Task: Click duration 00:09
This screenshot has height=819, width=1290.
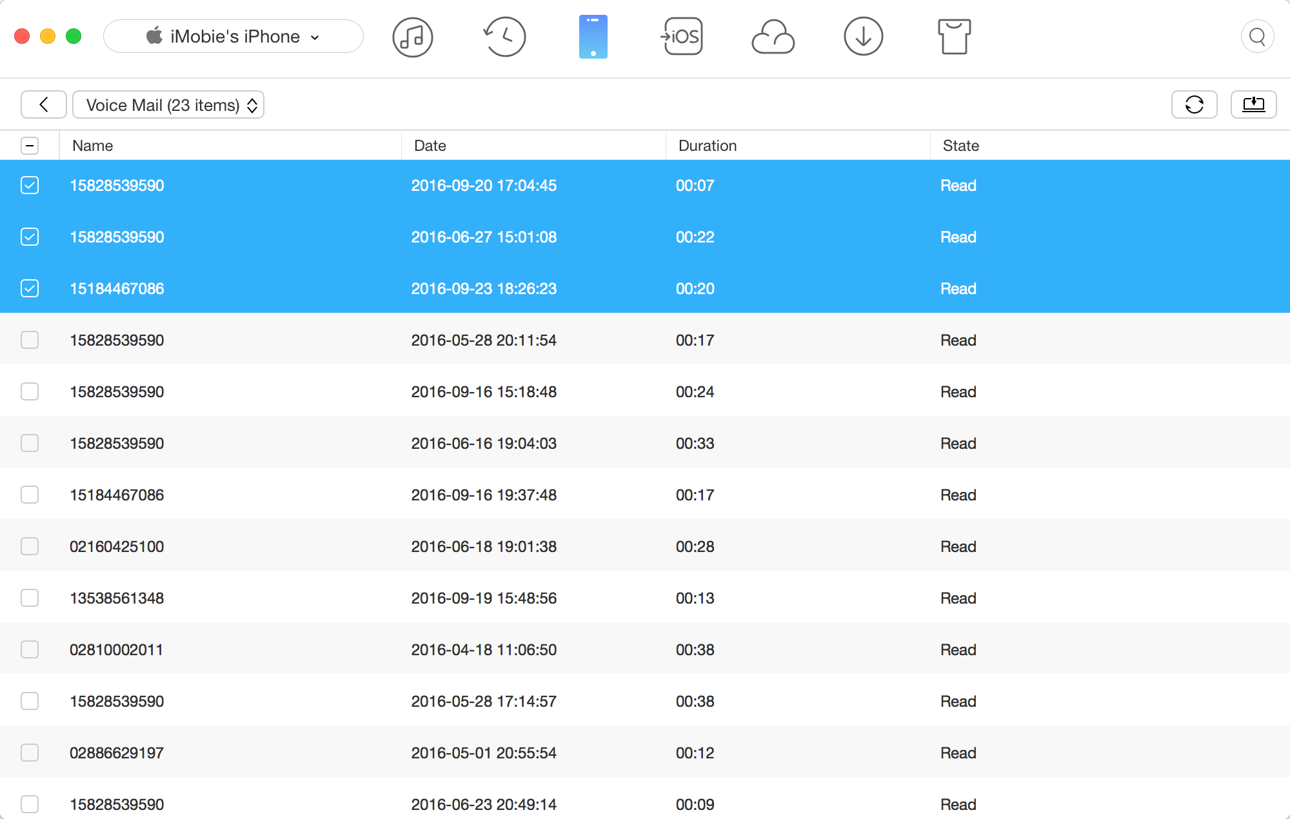Action: point(695,804)
